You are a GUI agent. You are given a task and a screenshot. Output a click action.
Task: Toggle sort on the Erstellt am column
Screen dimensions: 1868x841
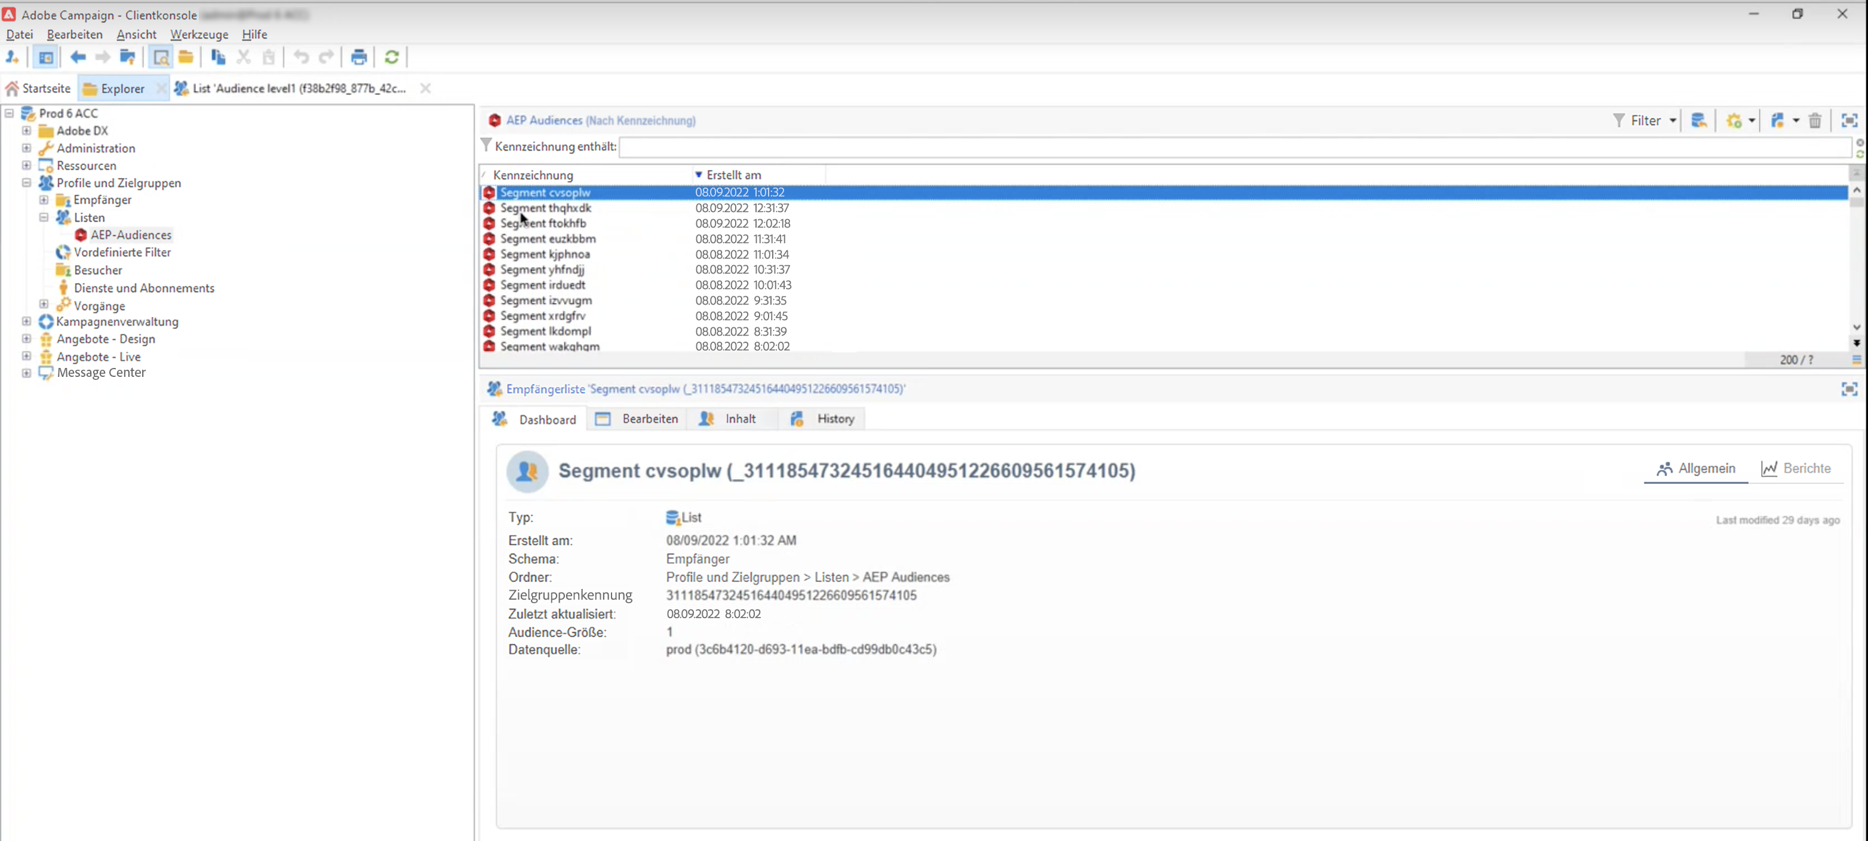(733, 175)
